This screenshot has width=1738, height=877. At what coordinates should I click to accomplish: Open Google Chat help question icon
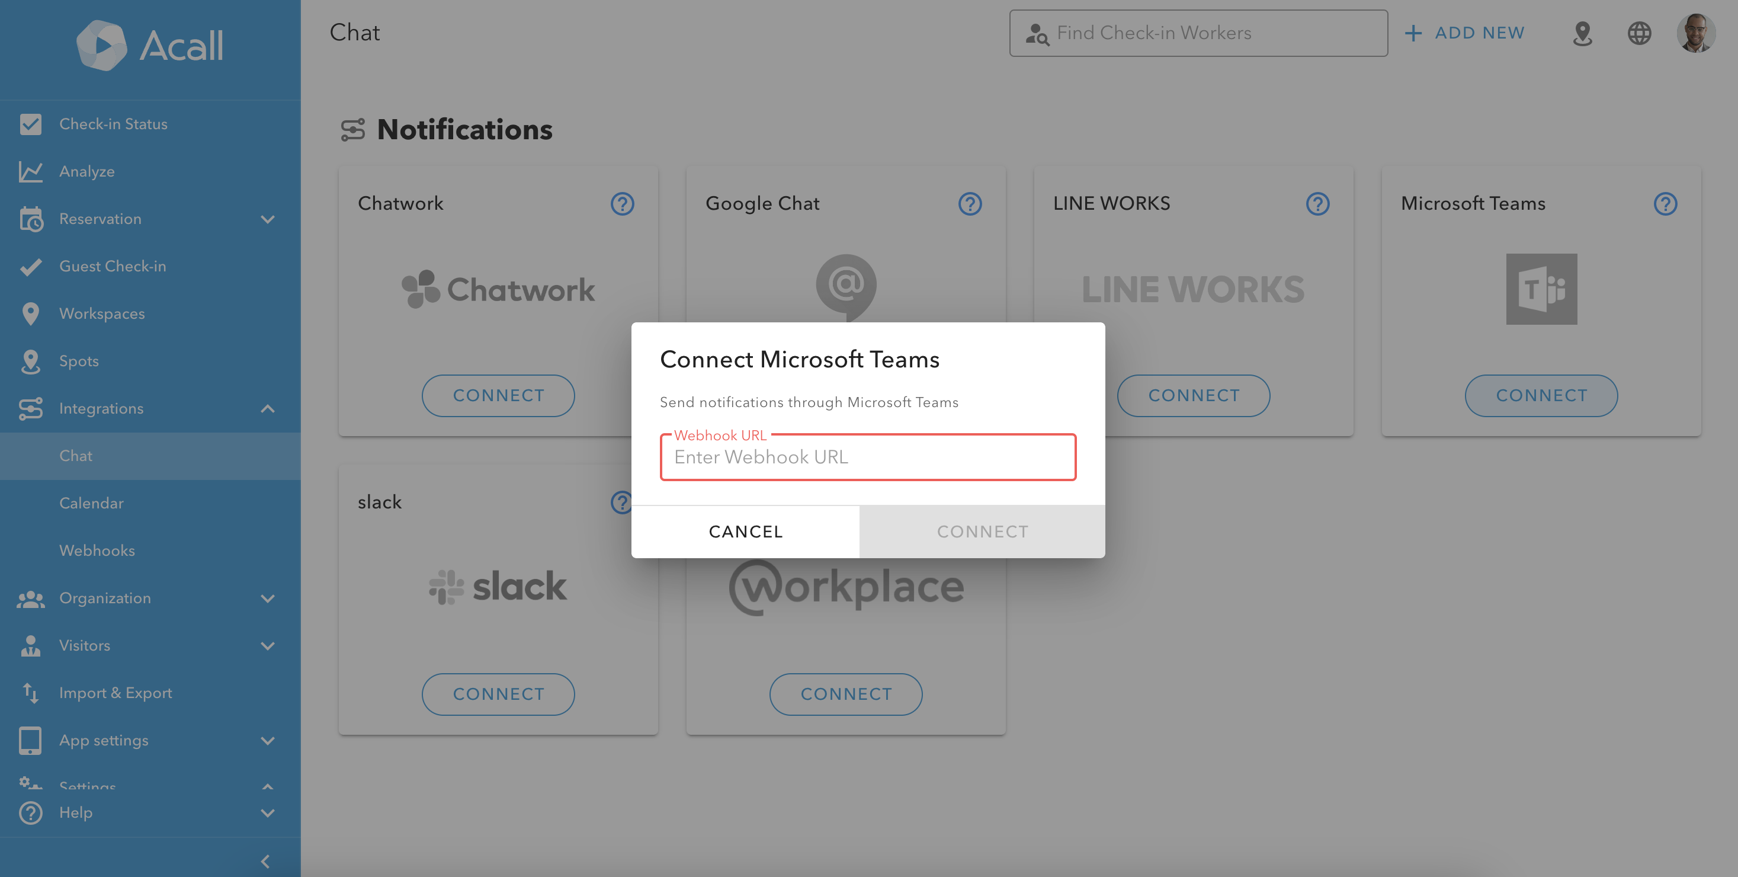tap(970, 204)
